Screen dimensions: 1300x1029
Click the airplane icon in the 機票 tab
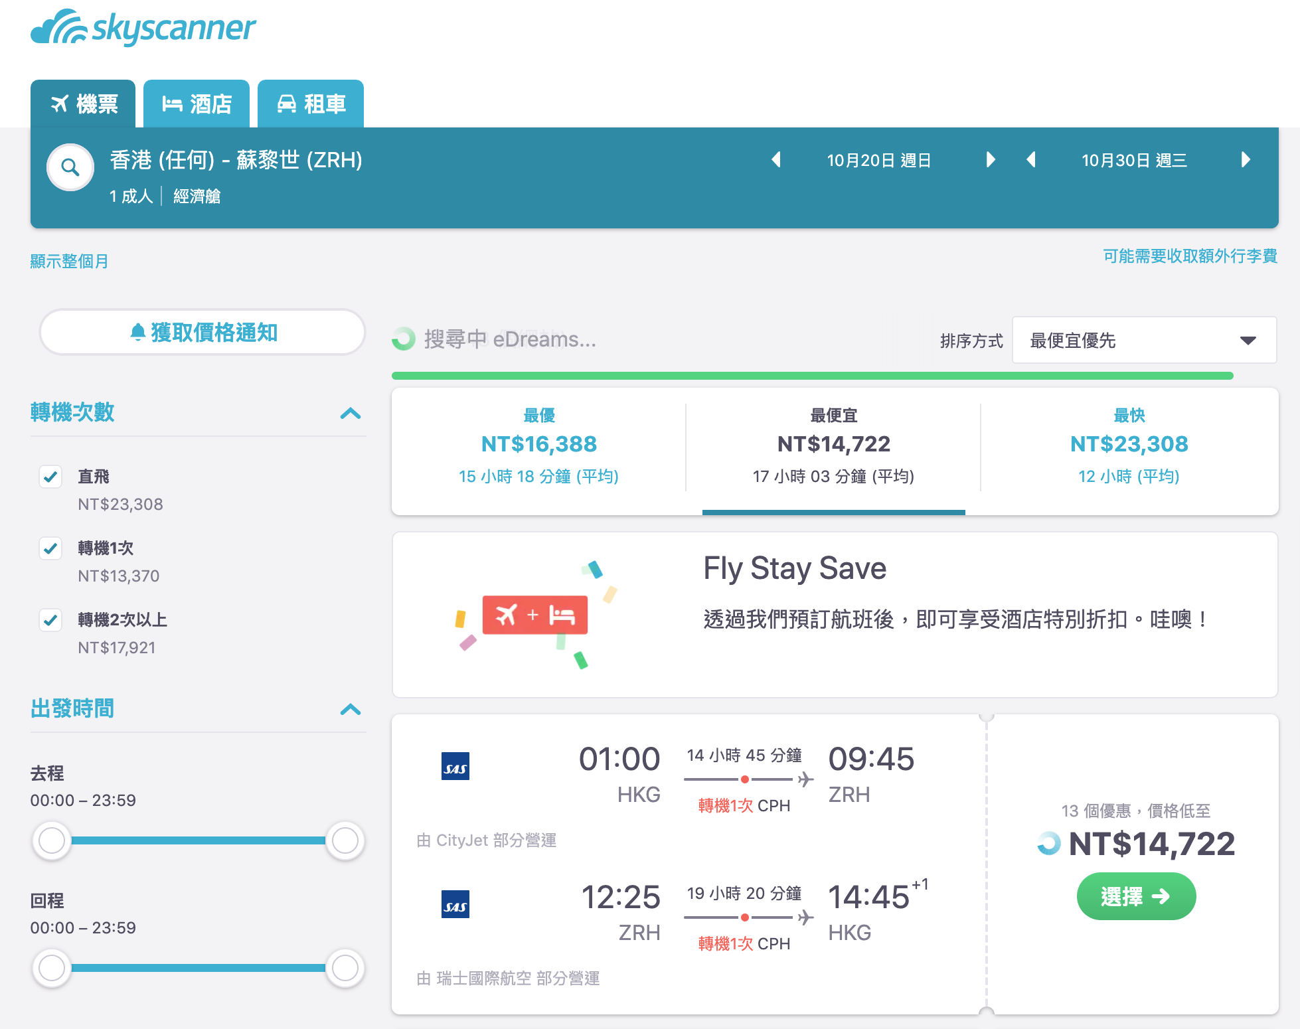pyautogui.click(x=60, y=104)
